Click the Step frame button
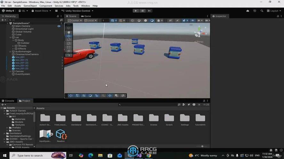The height and width of the screenshot is (159, 284). click(149, 11)
